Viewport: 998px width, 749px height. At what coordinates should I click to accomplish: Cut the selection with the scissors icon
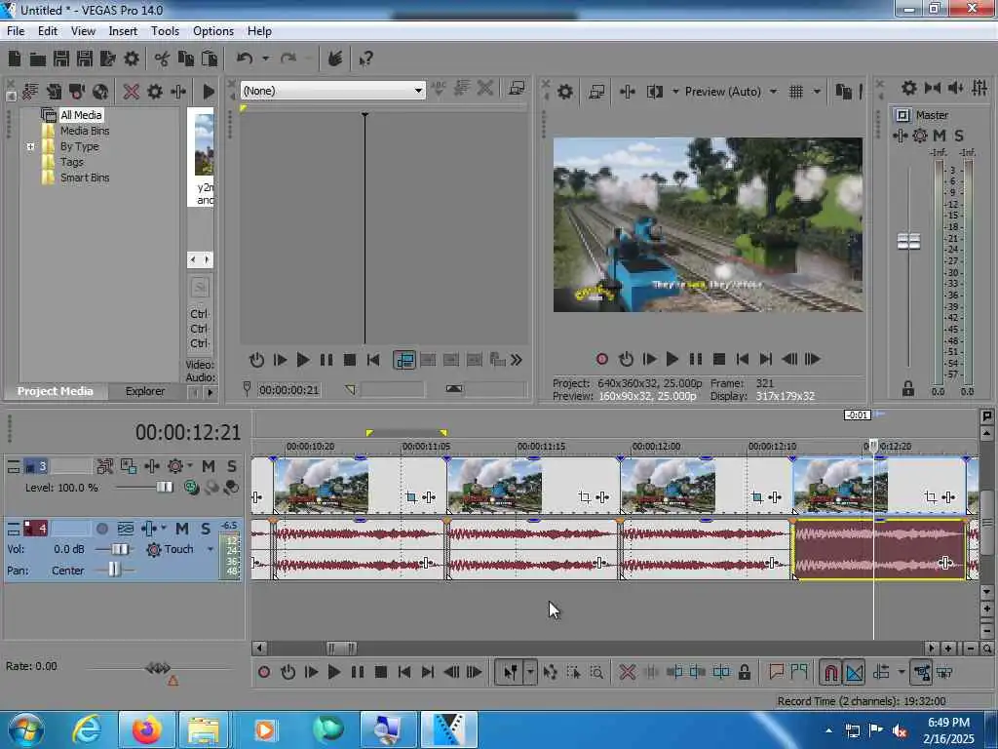pyautogui.click(x=163, y=59)
